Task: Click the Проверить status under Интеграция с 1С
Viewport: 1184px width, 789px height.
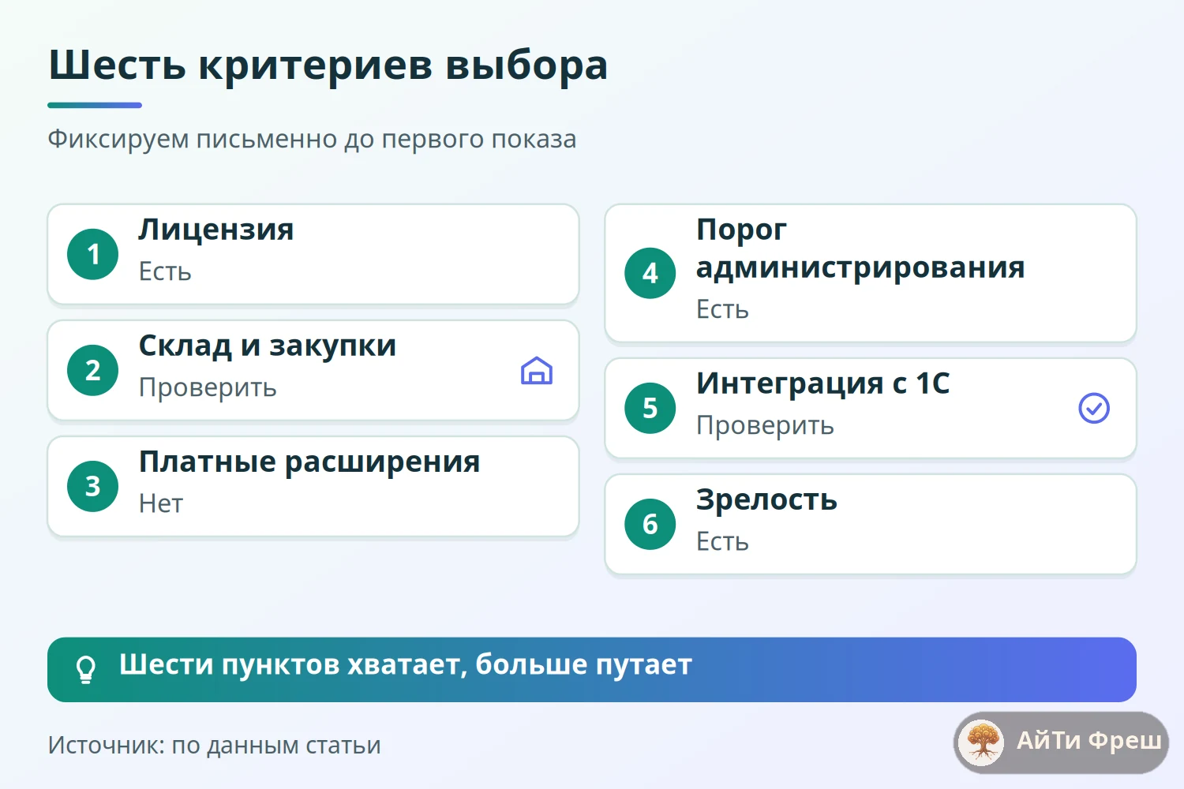Action: pos(765,425)
